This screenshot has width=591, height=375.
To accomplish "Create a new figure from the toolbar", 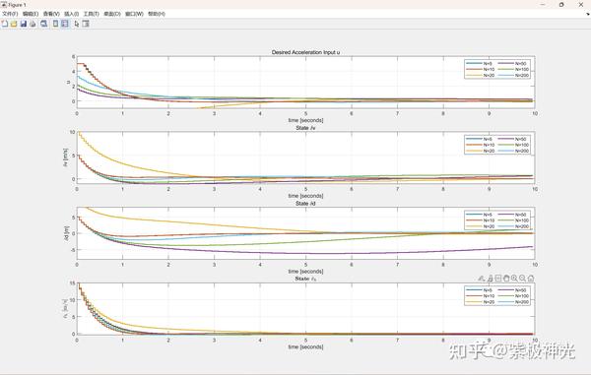I will coord(5,24).
